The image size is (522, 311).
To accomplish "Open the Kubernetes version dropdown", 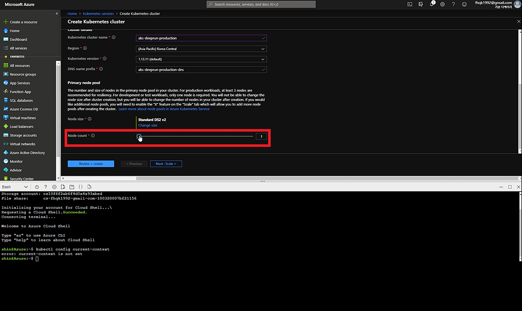I will (201, 59).
